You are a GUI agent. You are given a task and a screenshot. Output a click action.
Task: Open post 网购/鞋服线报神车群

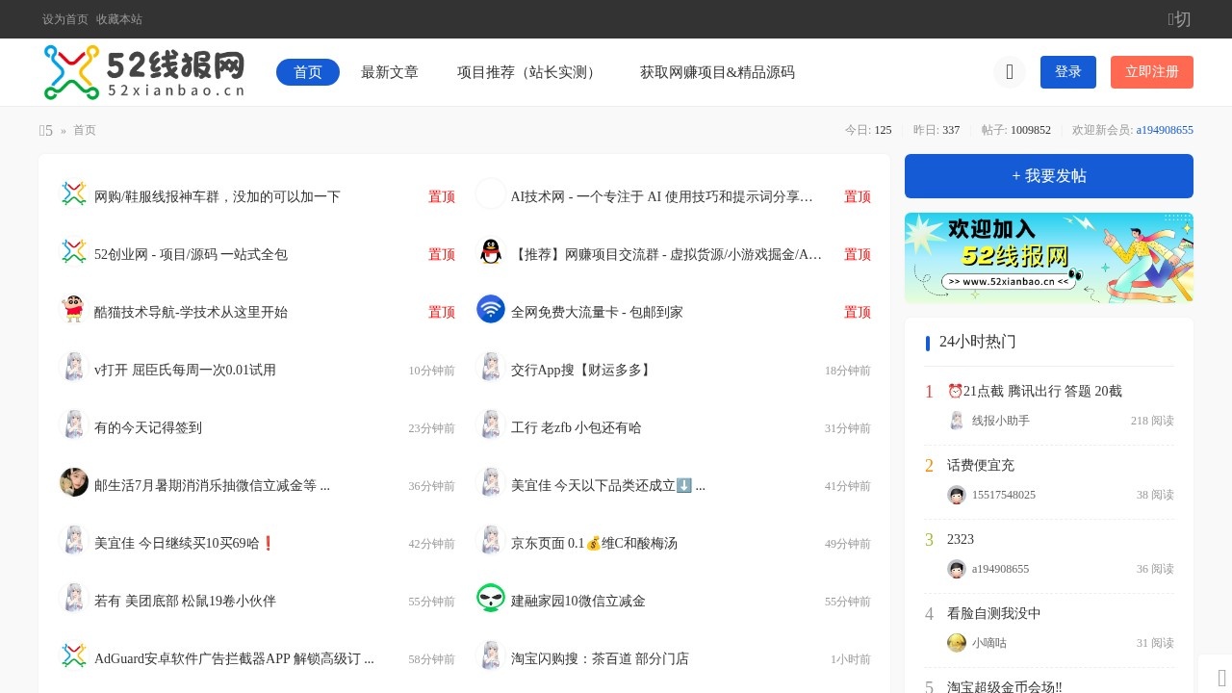click(x=218, y=196)
